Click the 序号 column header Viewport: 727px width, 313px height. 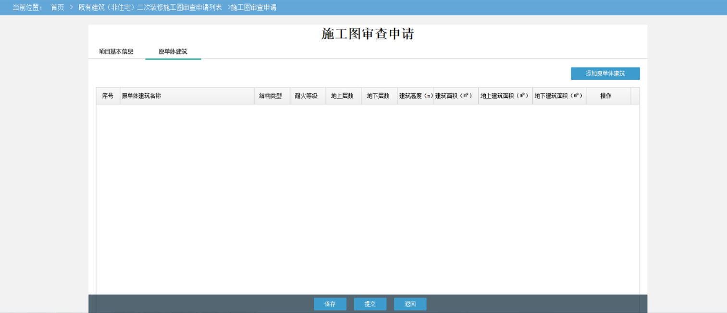(109, 96)
